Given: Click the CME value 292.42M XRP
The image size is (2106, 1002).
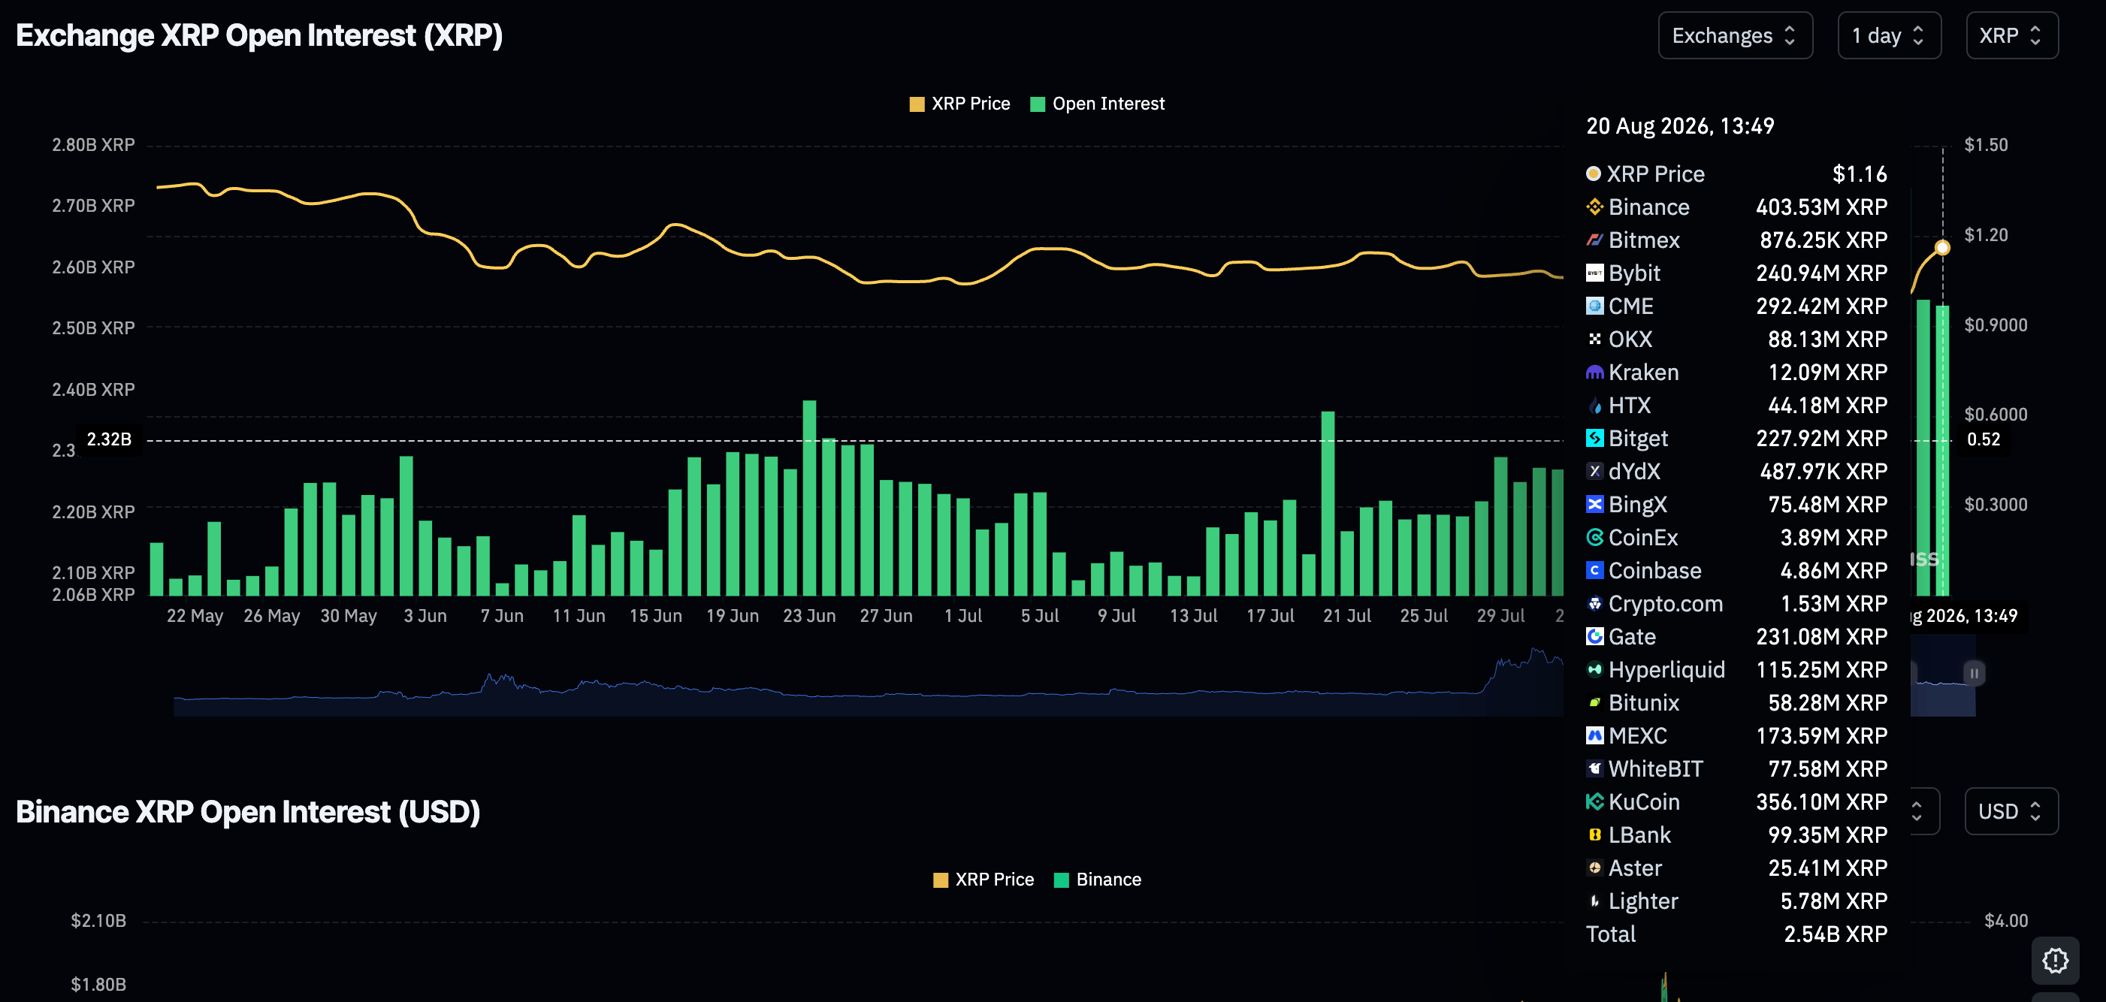Looking at the screenshot, I should pos(1821,306).
